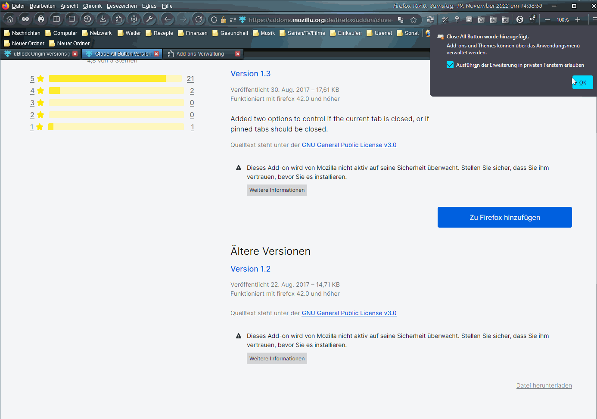Zoom out with the minus button

point(547,20)
